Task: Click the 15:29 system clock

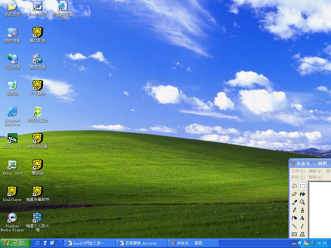Action: pyautogui.click(x=322, y=243)
